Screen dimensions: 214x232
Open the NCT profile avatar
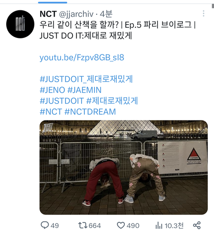point(20,24)
